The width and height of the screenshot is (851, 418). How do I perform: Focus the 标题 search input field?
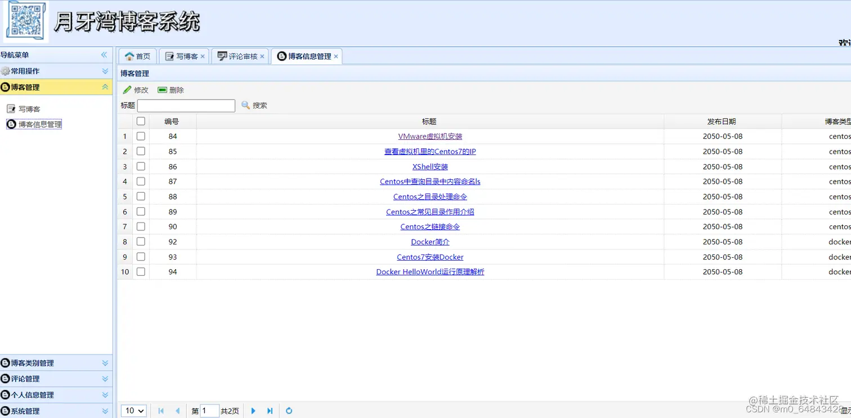point(186,106)
